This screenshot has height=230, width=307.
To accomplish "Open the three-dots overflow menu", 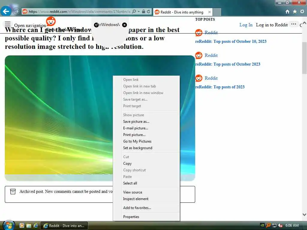I will 294,24.
